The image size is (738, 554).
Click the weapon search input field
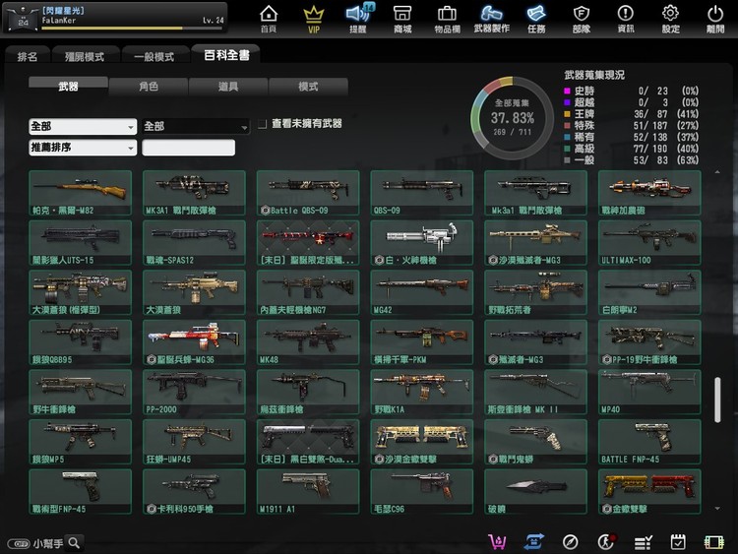pos(188,148)
